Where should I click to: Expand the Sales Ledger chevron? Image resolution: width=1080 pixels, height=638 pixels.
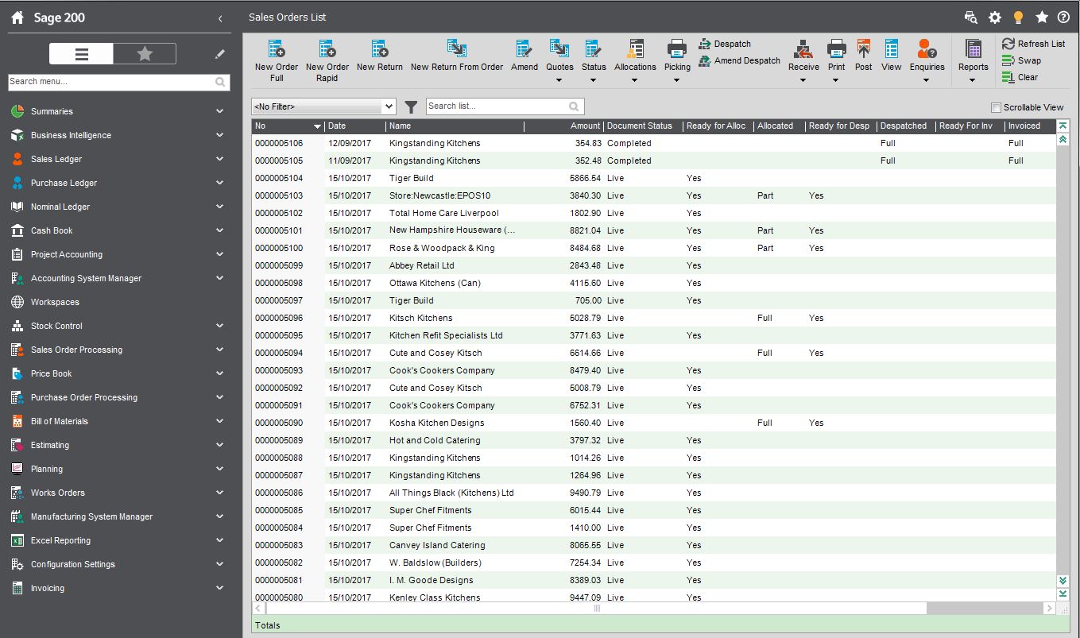(x=220, y=159)
